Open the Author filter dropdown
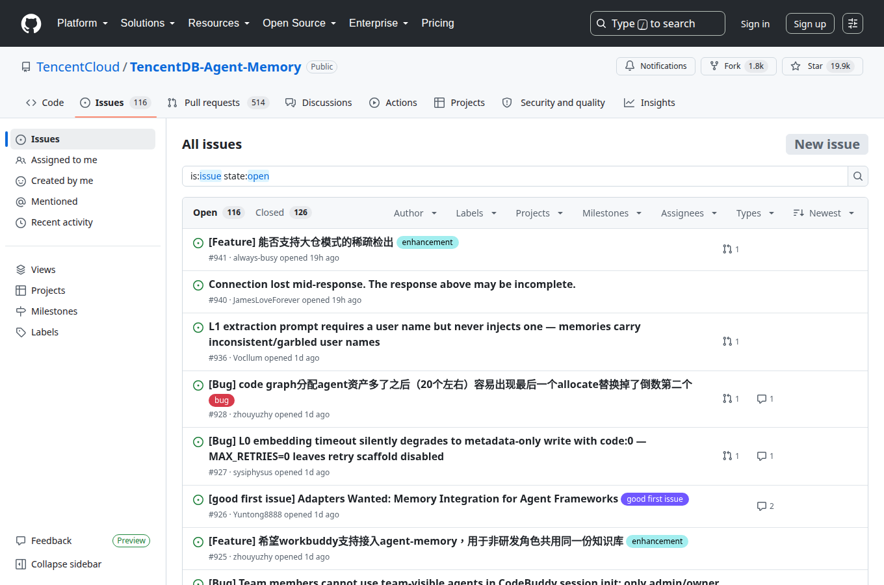Viewport: 884px width, 585px height. pyautogui.click(x=415, y=213)
